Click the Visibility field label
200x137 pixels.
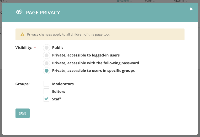tap(24, 48)
